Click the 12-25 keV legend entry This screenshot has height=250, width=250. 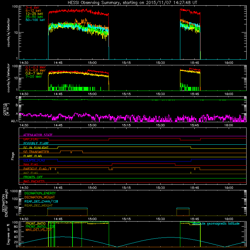tap(34, 14)
